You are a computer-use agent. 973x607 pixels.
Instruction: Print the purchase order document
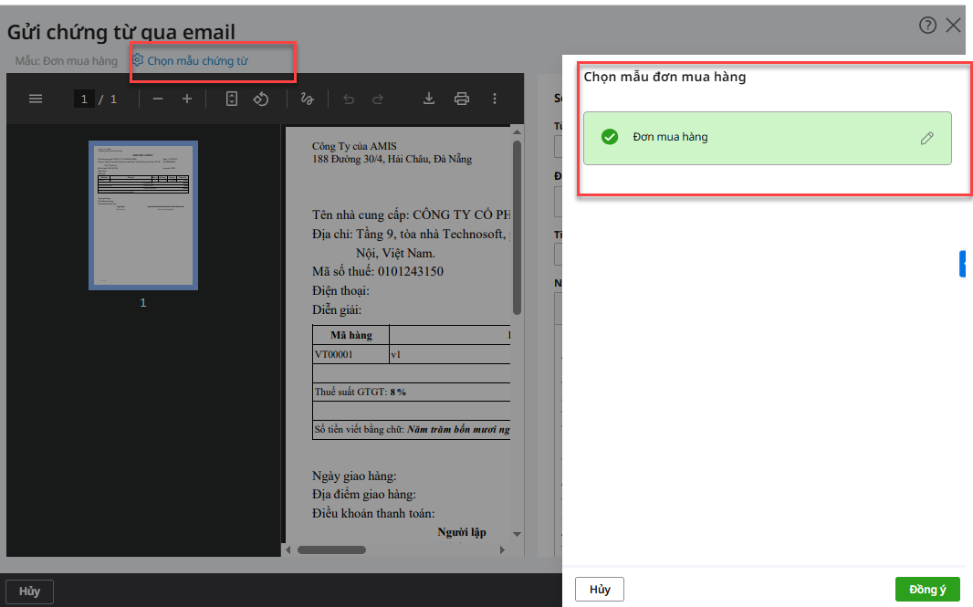462,99
